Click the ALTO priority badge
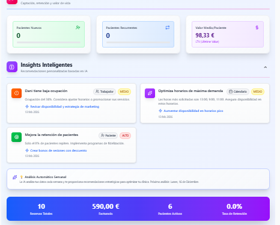The height and width of the screenshot is (225, 280). tap(126, 135)
